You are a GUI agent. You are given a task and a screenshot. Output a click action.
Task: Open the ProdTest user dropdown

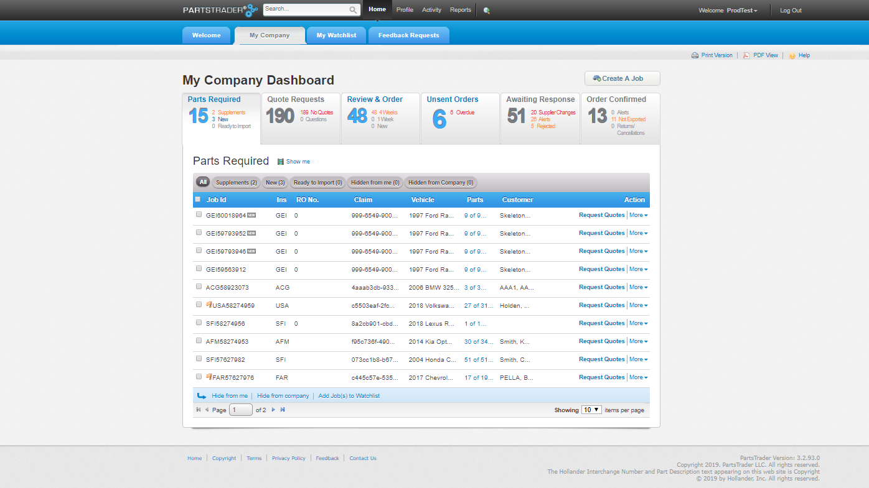(x=741, y=11)
